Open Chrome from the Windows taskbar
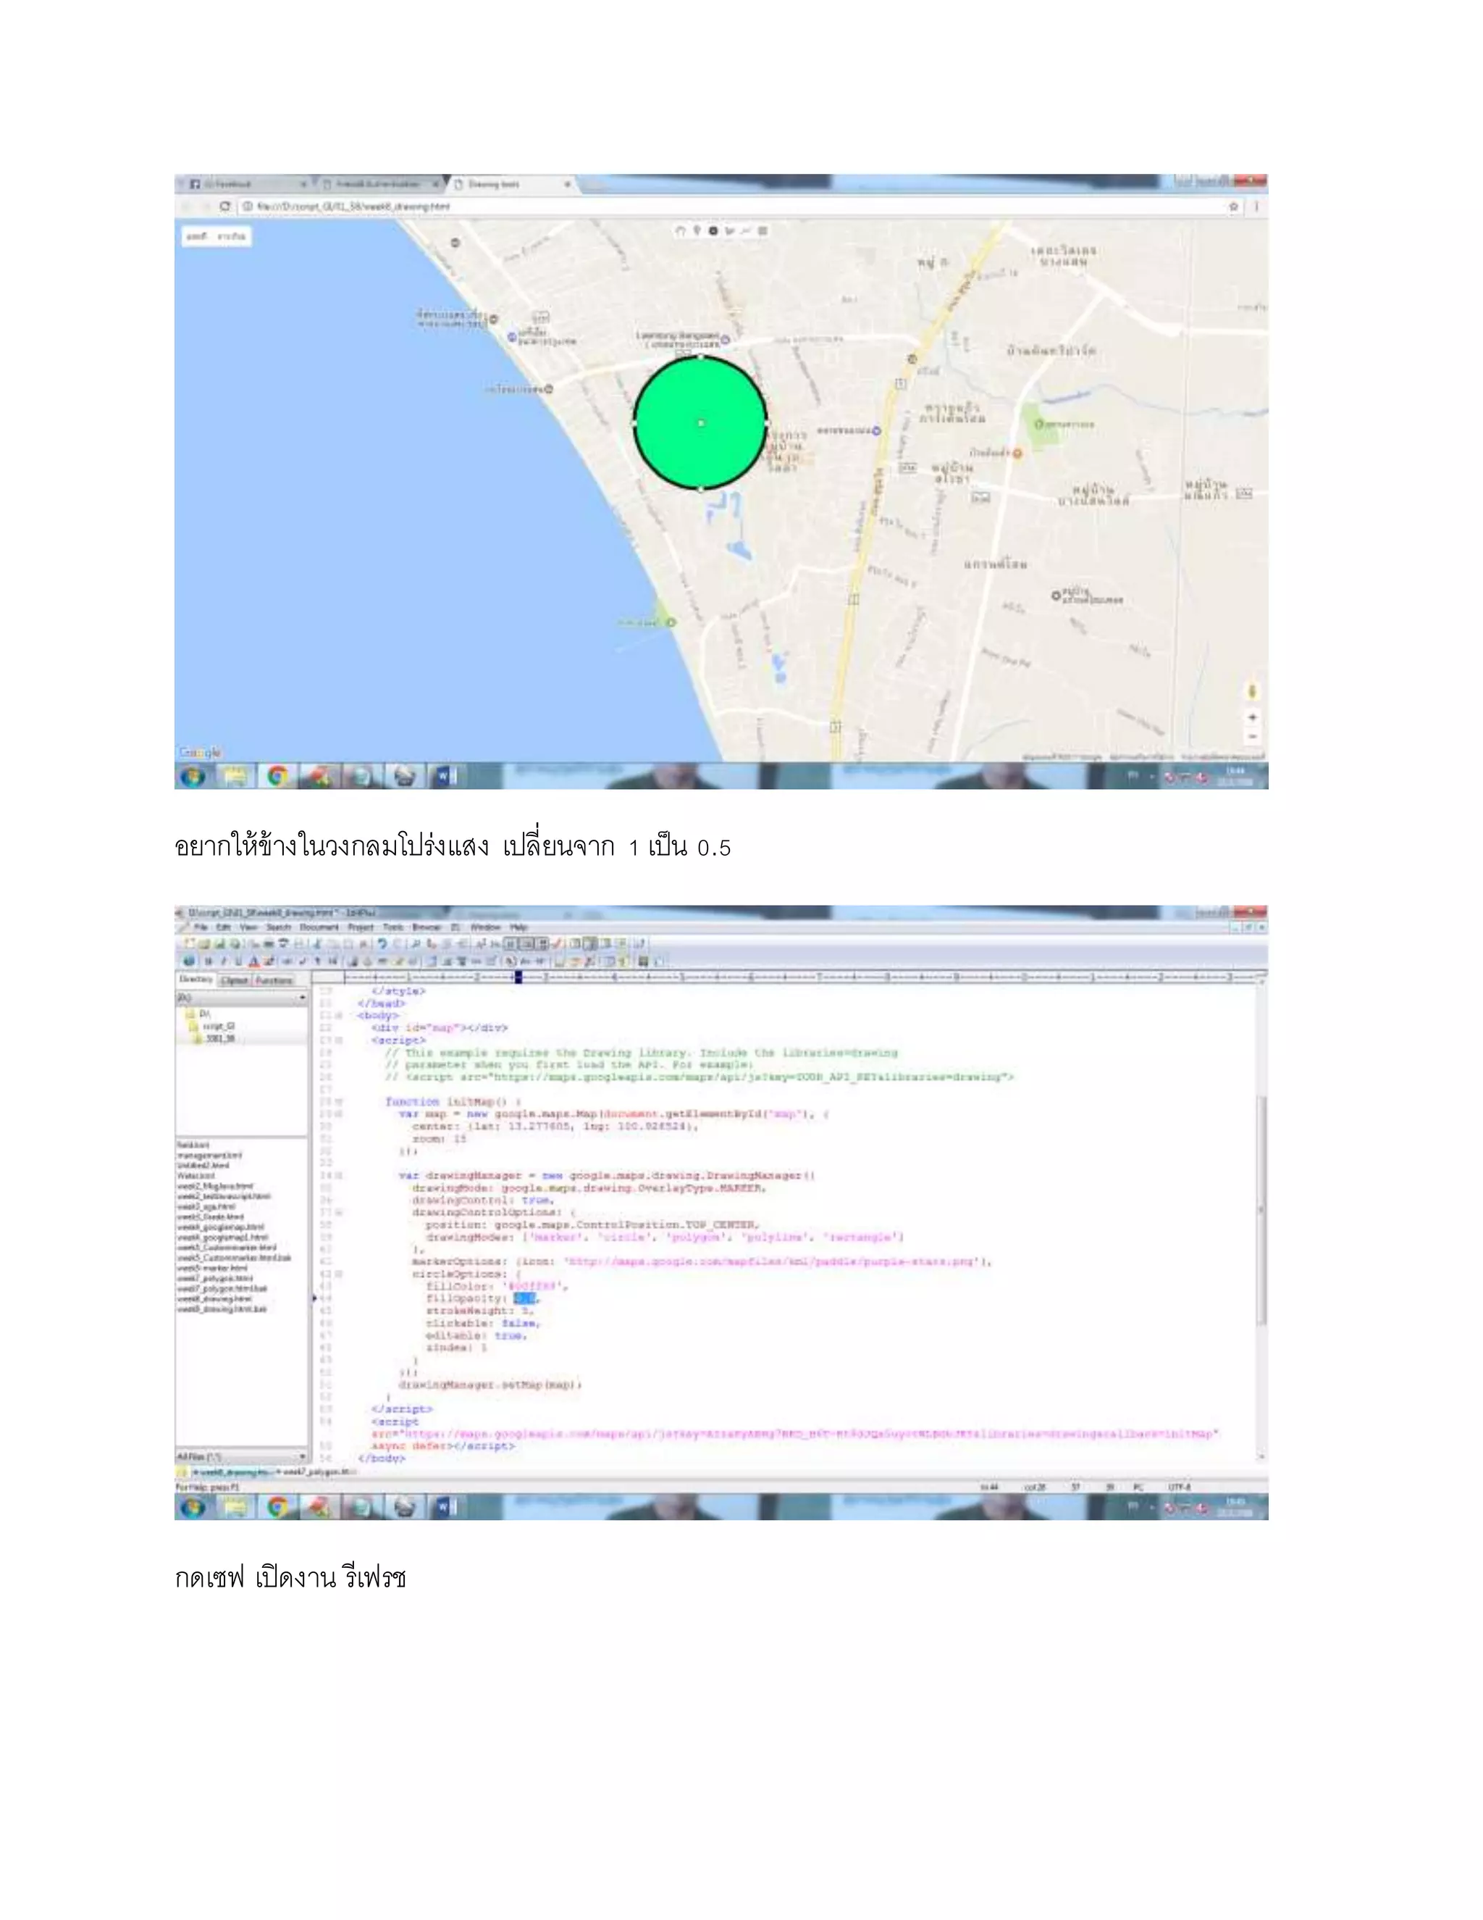The height and width of the screenshot is (1920, 1483). [277, 776]
